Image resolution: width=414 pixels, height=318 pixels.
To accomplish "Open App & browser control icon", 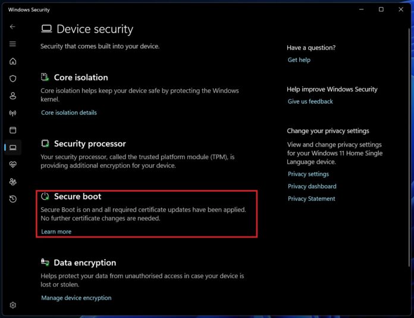I will (12, 130).
